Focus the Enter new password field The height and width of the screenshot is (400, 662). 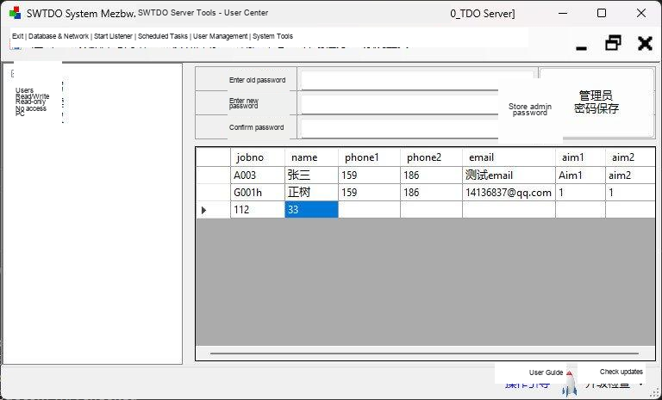click(x=399, y=104)
